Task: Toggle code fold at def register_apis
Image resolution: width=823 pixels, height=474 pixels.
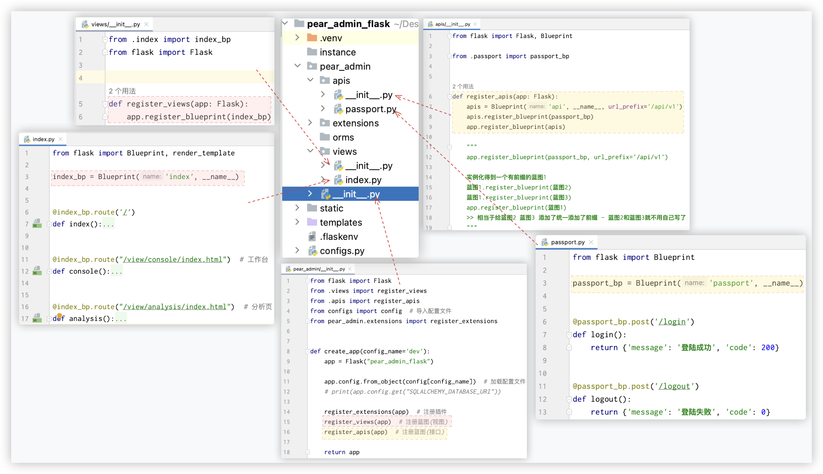Action: coord(450,96)
